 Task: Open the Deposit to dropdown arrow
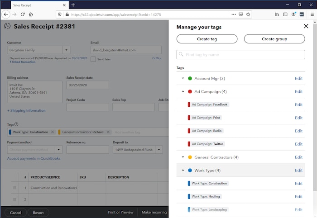click(x=159, y=150)
